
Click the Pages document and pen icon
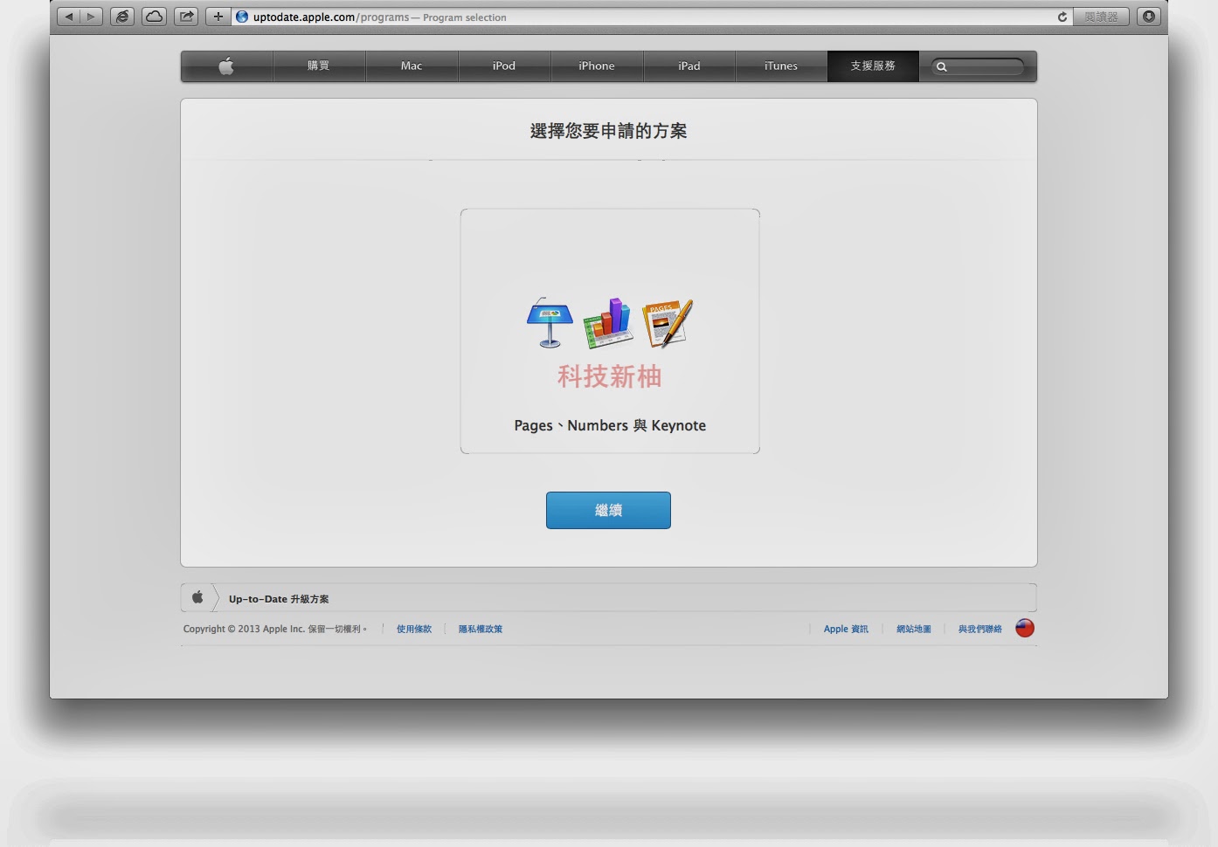tap(668, 323)
